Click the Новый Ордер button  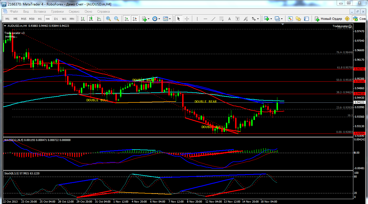328,19
